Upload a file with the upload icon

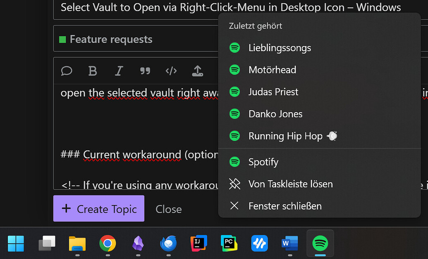click(x=197, y=71)
